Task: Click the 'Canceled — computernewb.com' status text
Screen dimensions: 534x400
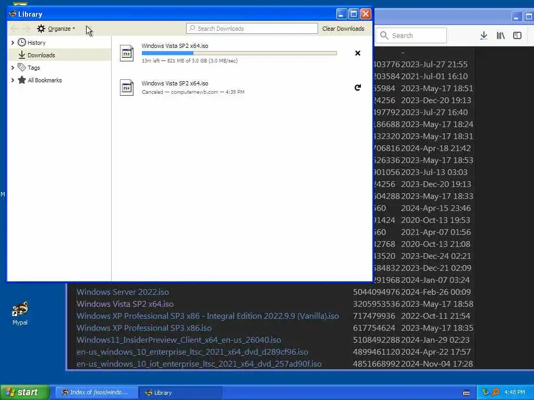Action: [193, 92]
